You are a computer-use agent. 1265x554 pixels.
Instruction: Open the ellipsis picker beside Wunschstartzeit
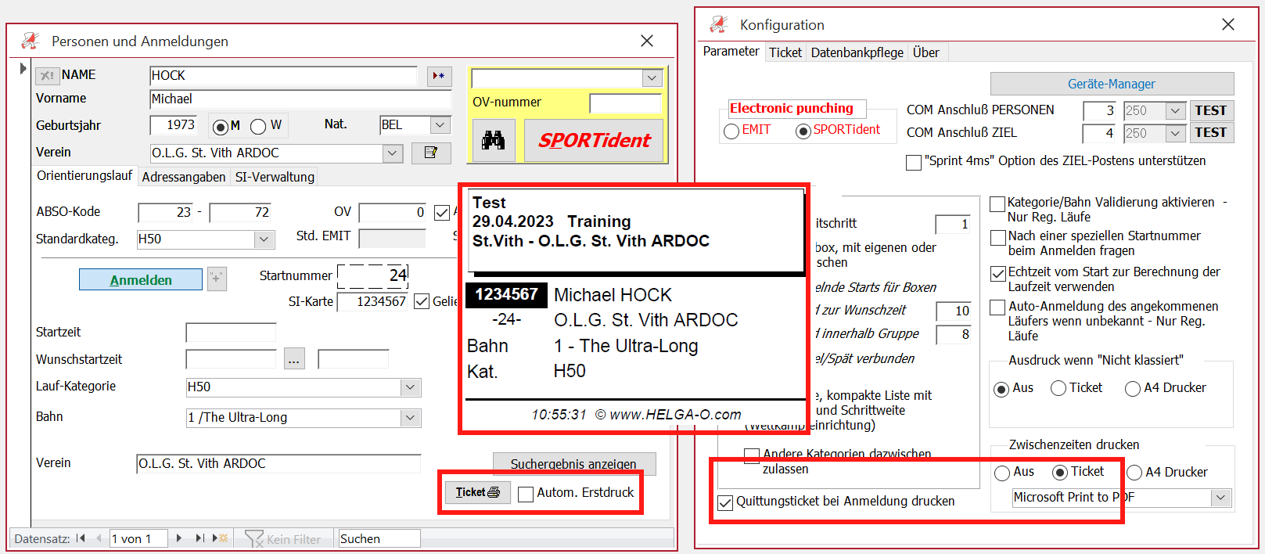pyautogui.click(x=294, y=360)
